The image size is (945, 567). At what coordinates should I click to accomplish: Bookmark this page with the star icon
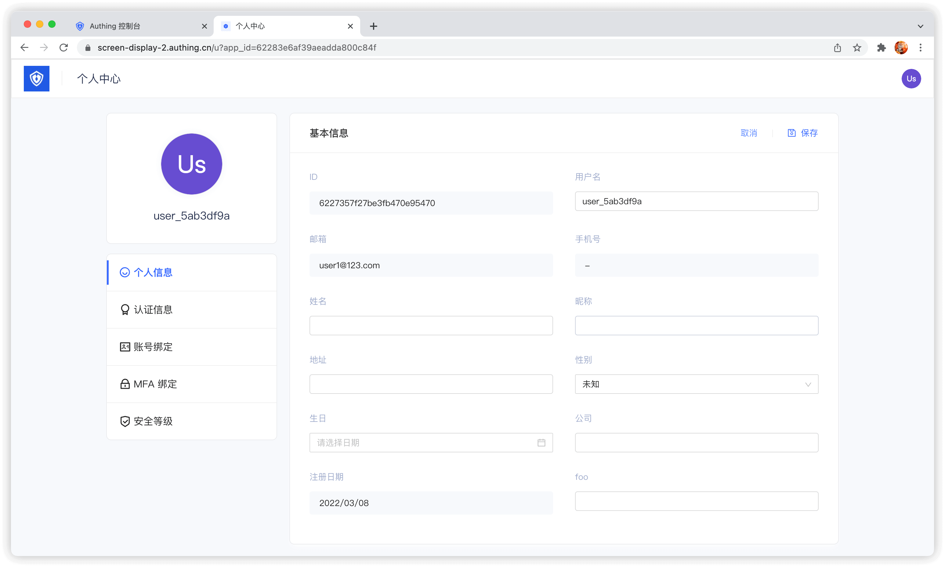point(857,47)
